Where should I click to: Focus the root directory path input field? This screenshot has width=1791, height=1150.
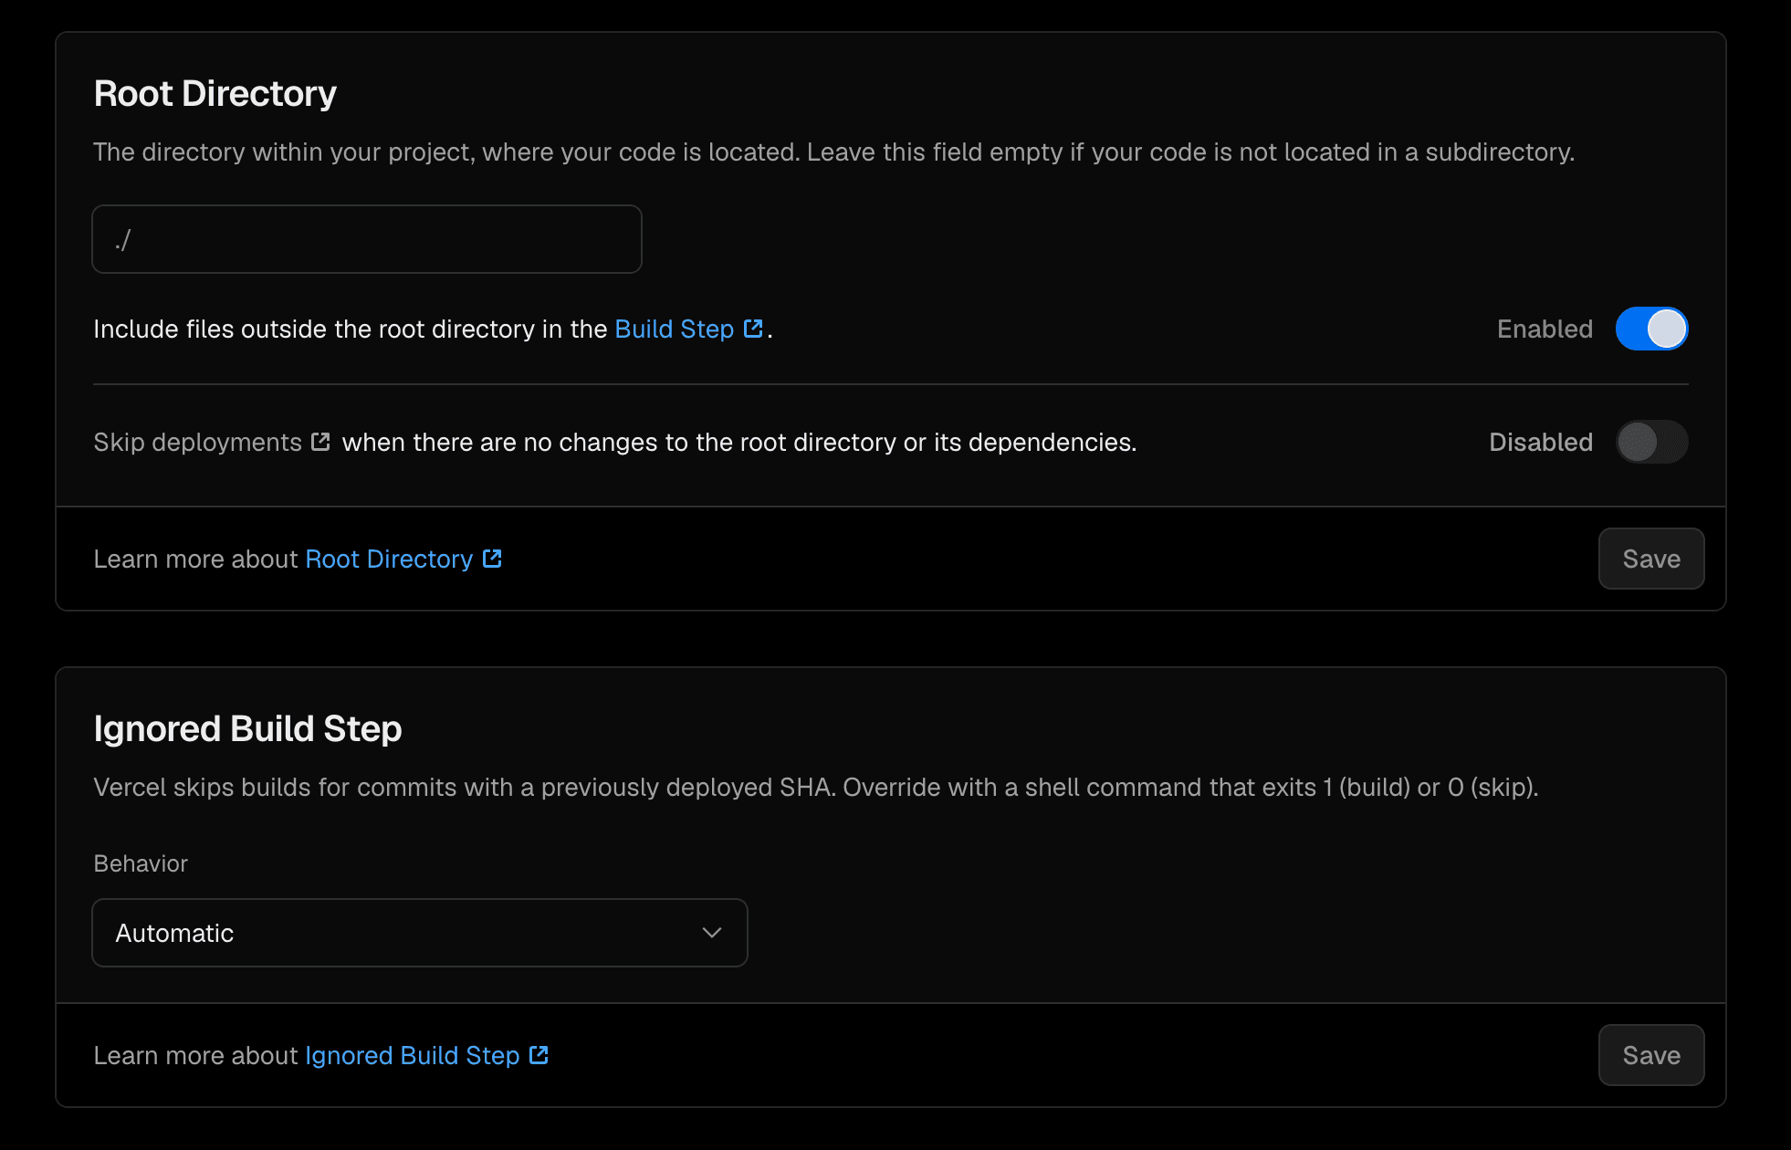pos(367,239)
